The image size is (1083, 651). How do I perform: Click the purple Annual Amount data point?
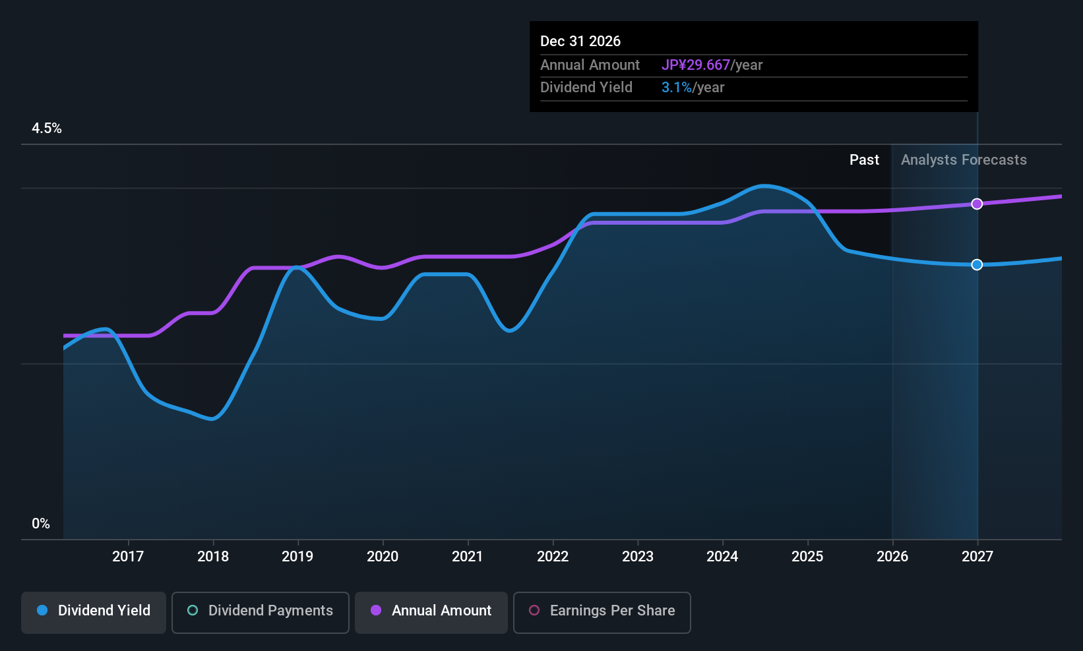[x=977, y=204]
